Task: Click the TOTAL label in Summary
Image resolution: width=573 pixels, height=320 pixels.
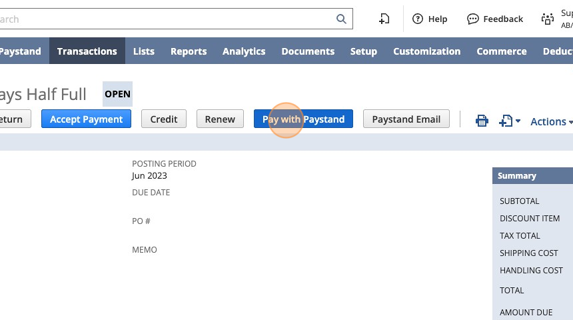Action: (512, 291)
